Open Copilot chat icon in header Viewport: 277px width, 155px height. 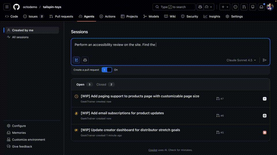coord(200,7)
